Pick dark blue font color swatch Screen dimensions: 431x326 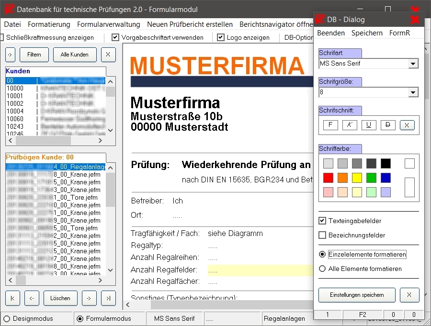(x=386, y=178)
